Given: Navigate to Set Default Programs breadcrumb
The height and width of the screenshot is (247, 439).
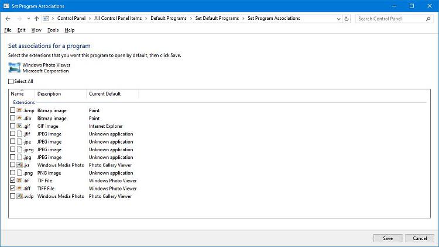Looking at the screenshot, I should [x=217, y=18].
